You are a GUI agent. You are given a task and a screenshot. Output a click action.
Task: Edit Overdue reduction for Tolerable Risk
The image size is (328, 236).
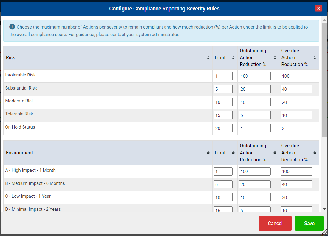(296, 115)
